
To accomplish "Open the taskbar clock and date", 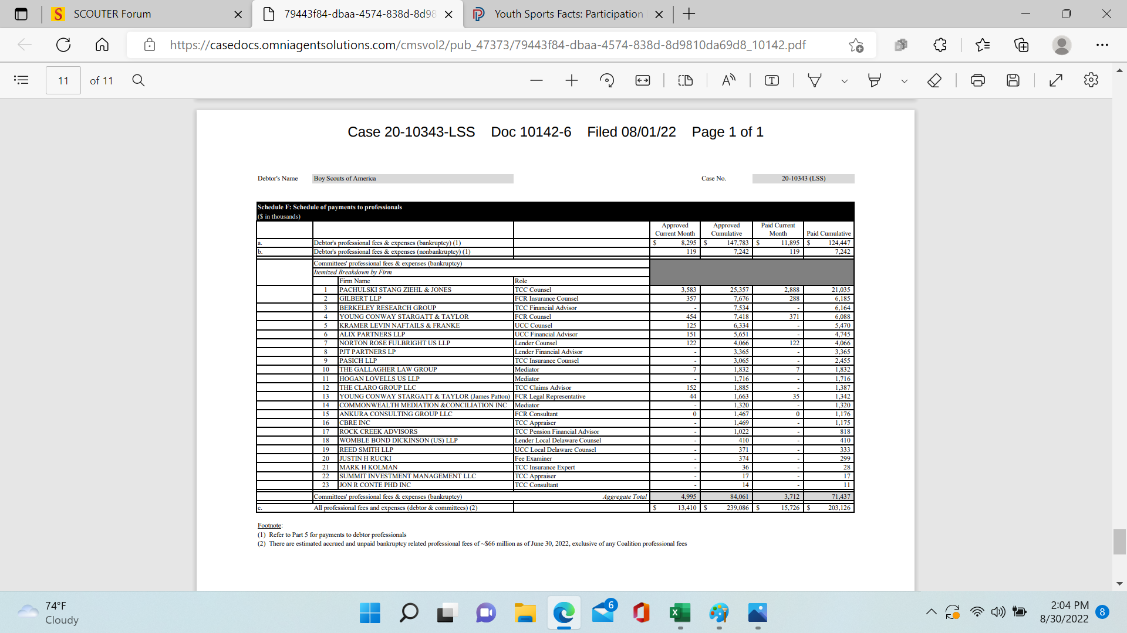I will pos(1064,612).
